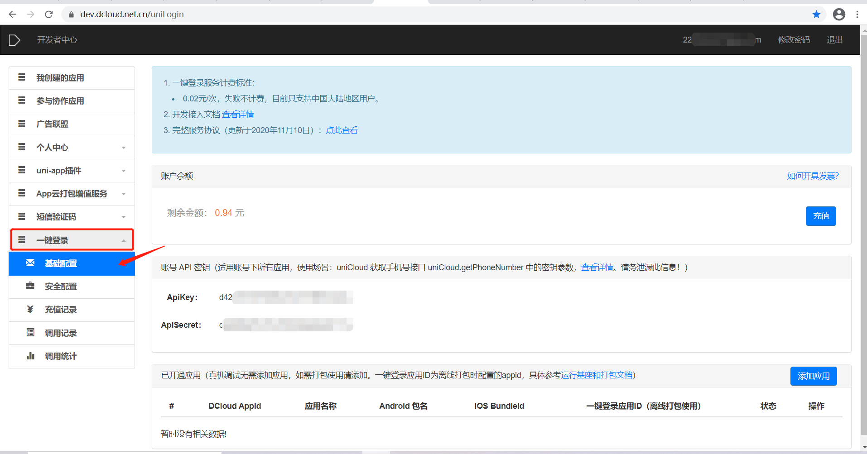Select the 基础配置 envelope icon
867x454 pixels.
point(30,263)
